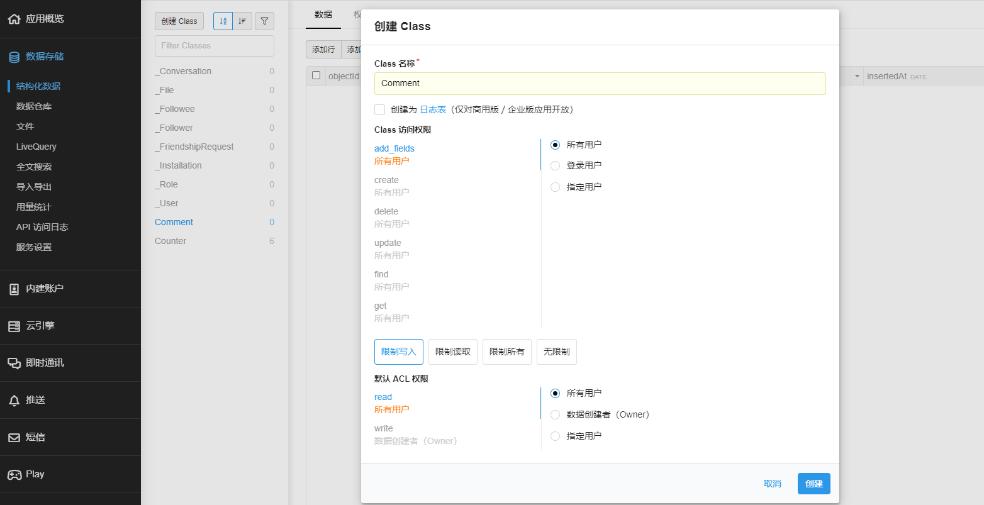Open the class filter funnel icon

coord(264,21)
